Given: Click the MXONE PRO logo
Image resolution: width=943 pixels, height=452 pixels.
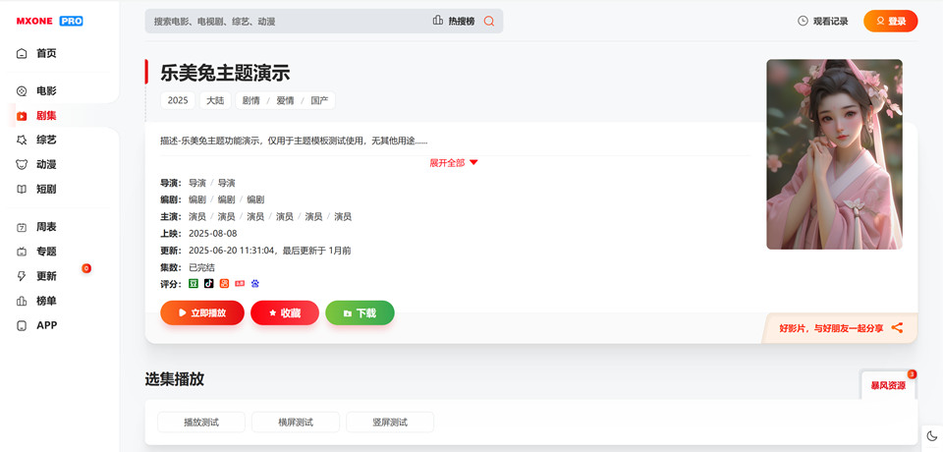Looking at the screenshot, I should coord(50,21).
